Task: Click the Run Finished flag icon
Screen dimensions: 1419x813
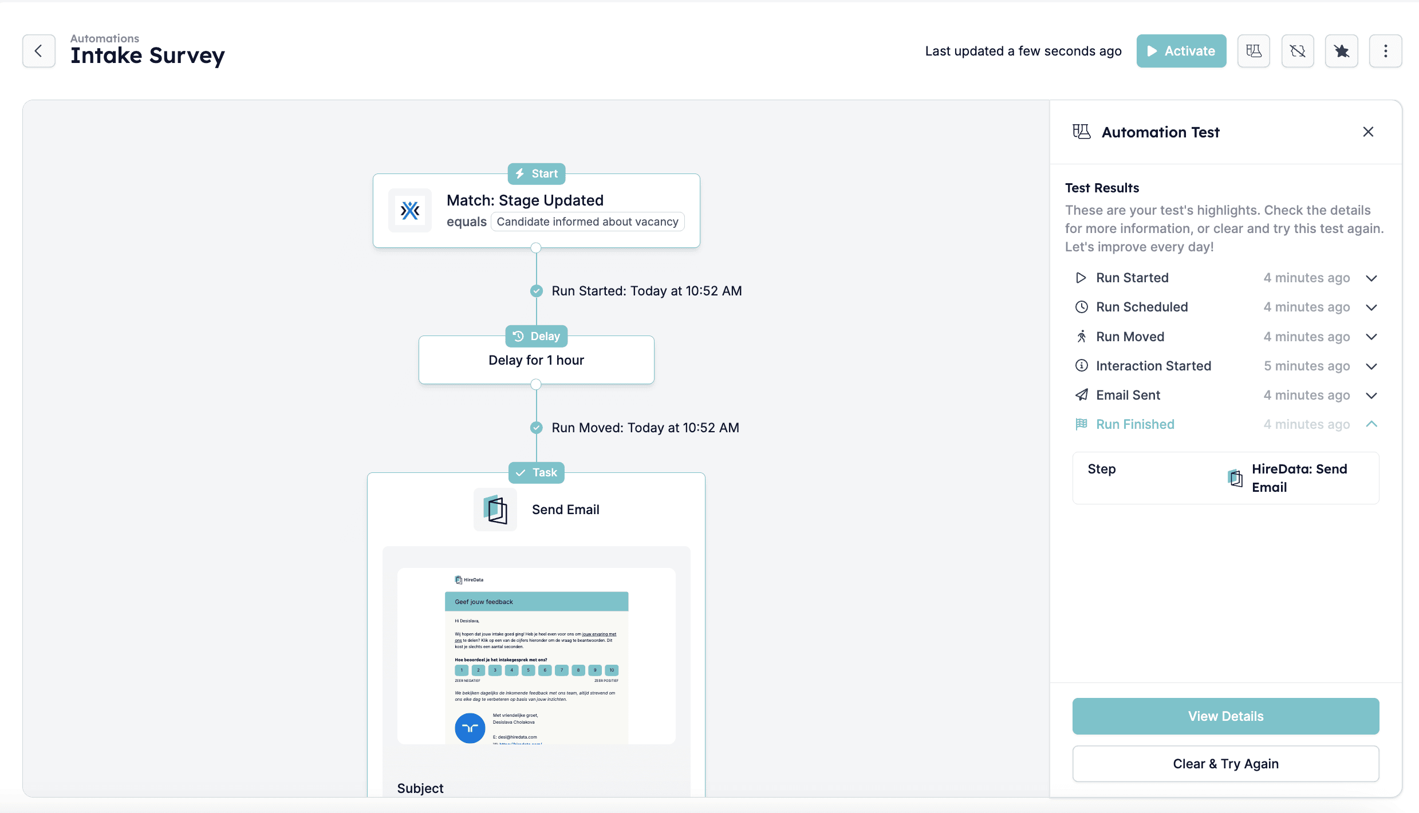Action: pos(1081,424)
